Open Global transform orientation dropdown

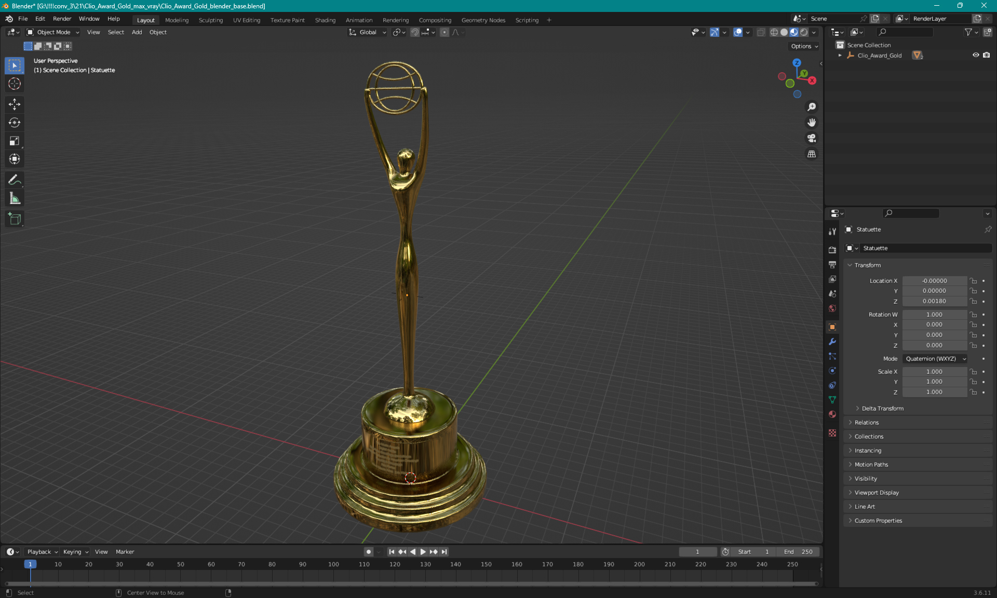pyautogui.click(x=367, y=32)
